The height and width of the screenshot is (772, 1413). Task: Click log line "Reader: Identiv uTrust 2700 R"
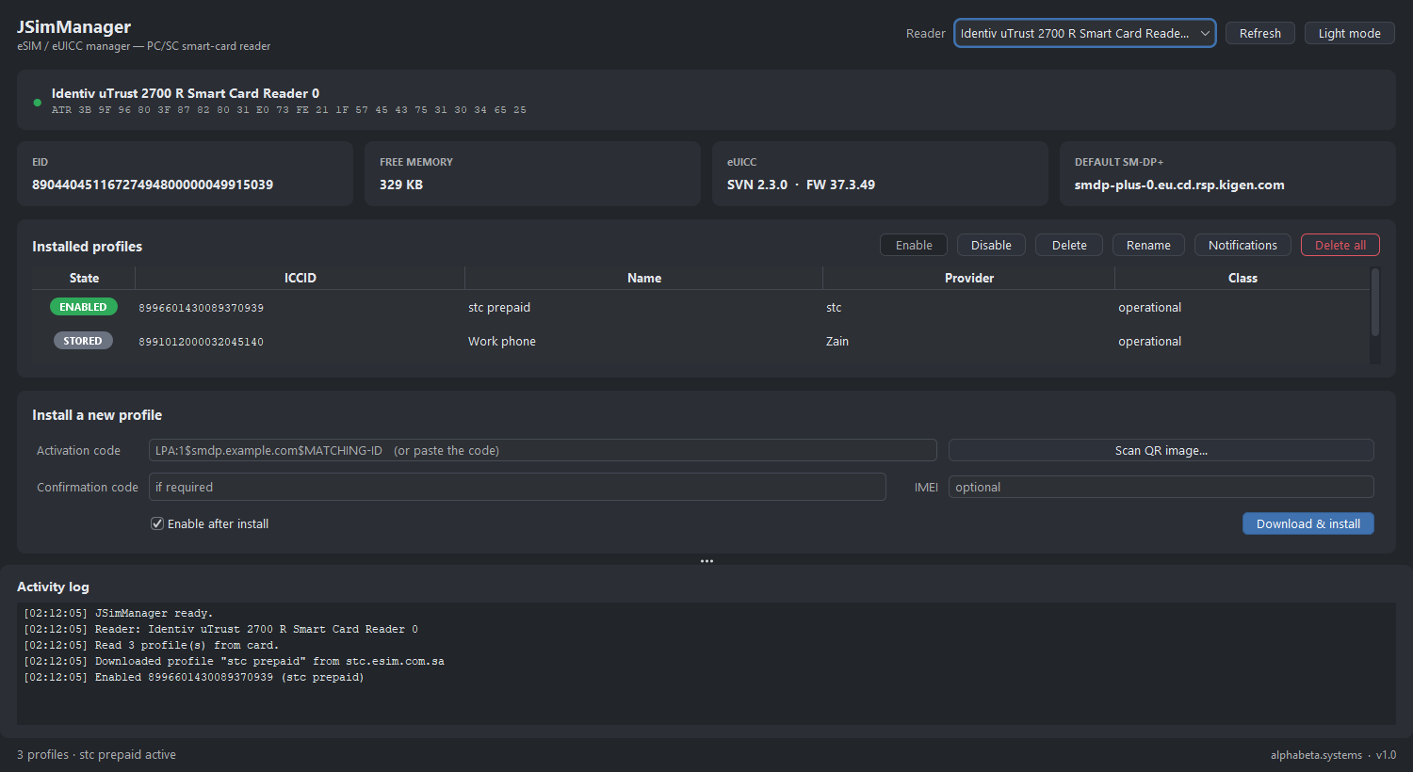point(220,629)
